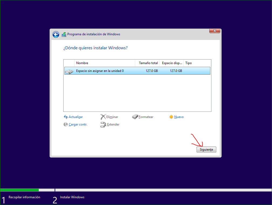Click the Formatear disk icon
Screen dimensions: 272x205
tap(135, 117)
